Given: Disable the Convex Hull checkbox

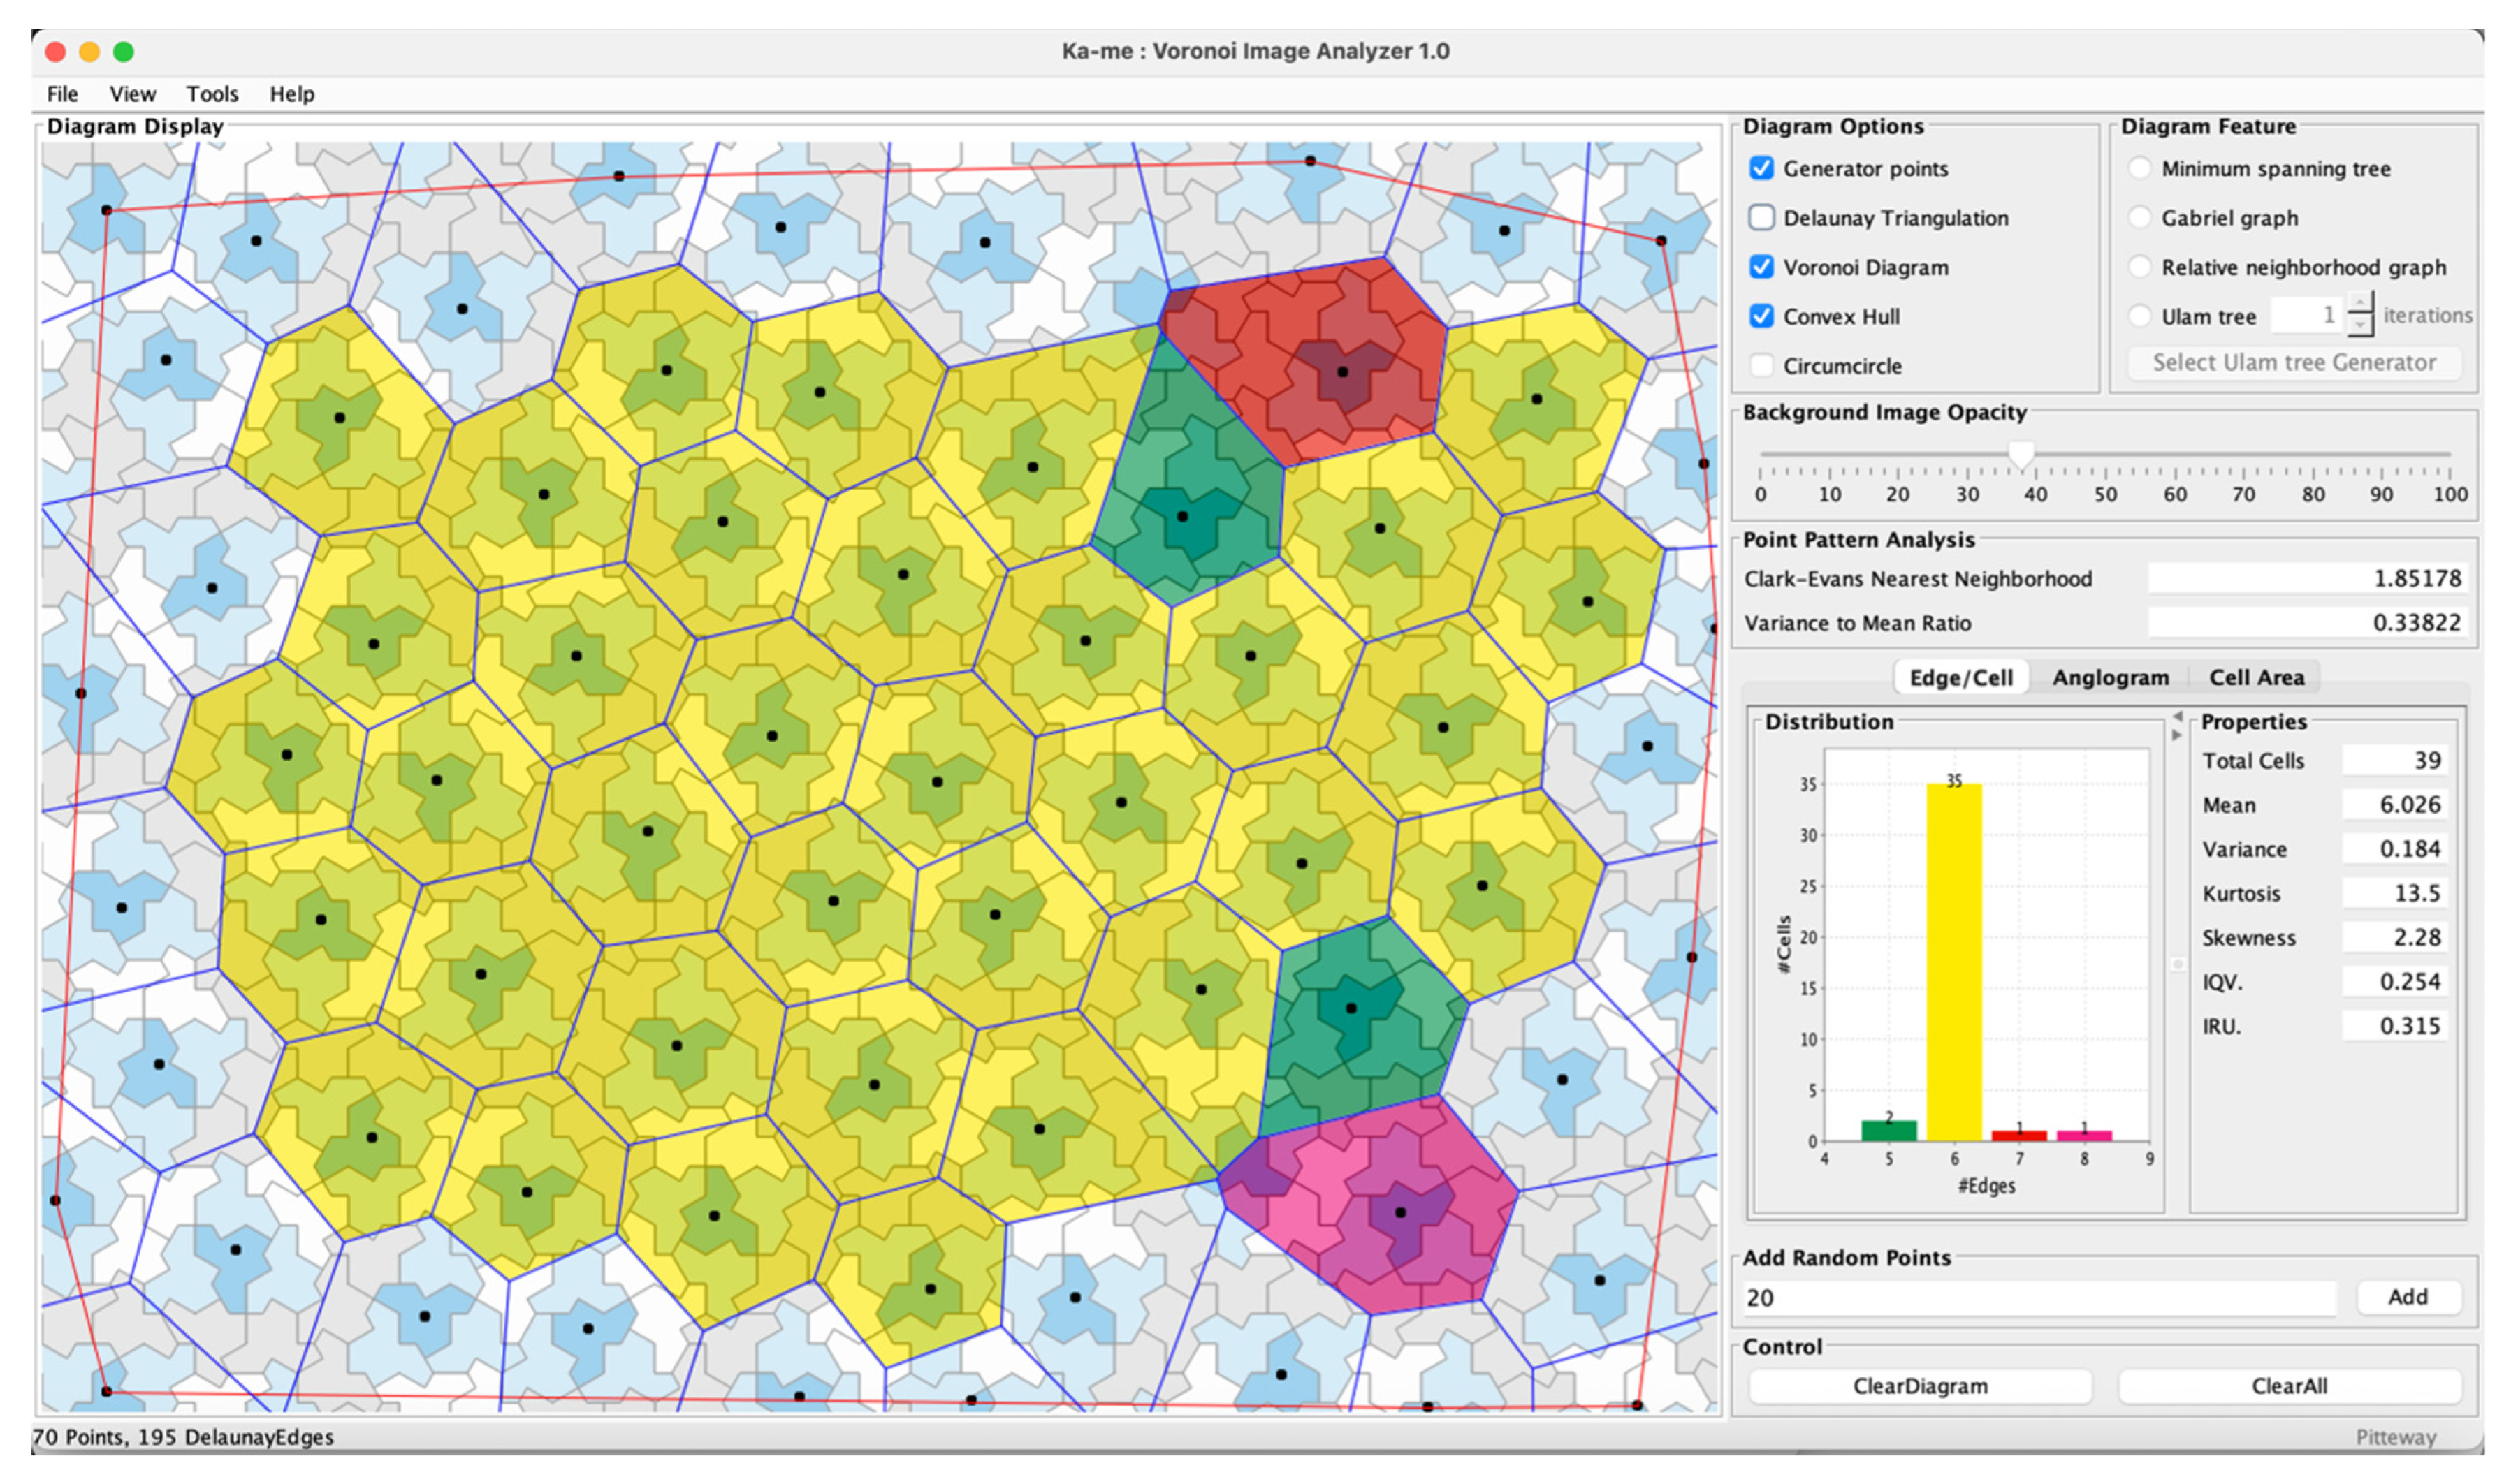Looking at the screenshot, I should coord(1762,316).
